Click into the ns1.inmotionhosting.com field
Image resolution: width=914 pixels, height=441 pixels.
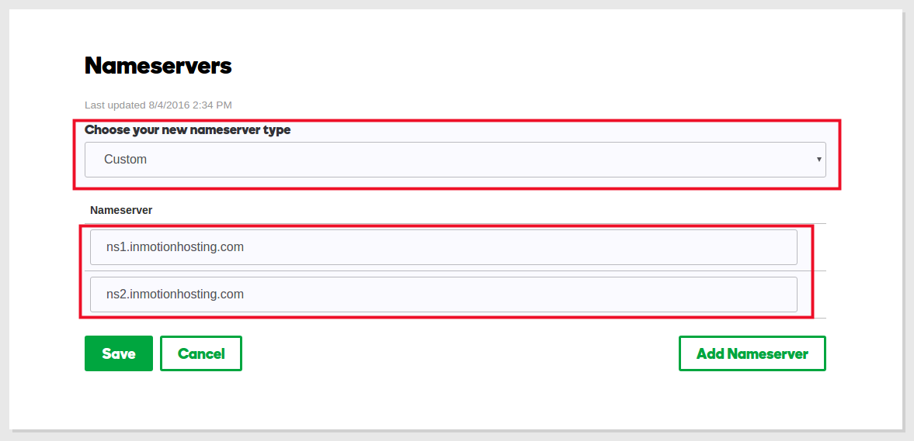pos(443,247)
